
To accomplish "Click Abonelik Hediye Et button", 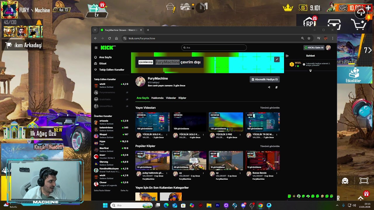I will 265,79.
